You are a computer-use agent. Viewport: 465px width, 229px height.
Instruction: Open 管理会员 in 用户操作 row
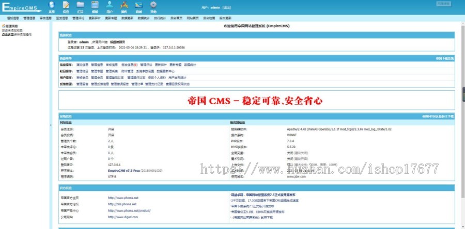pos(97,77)
